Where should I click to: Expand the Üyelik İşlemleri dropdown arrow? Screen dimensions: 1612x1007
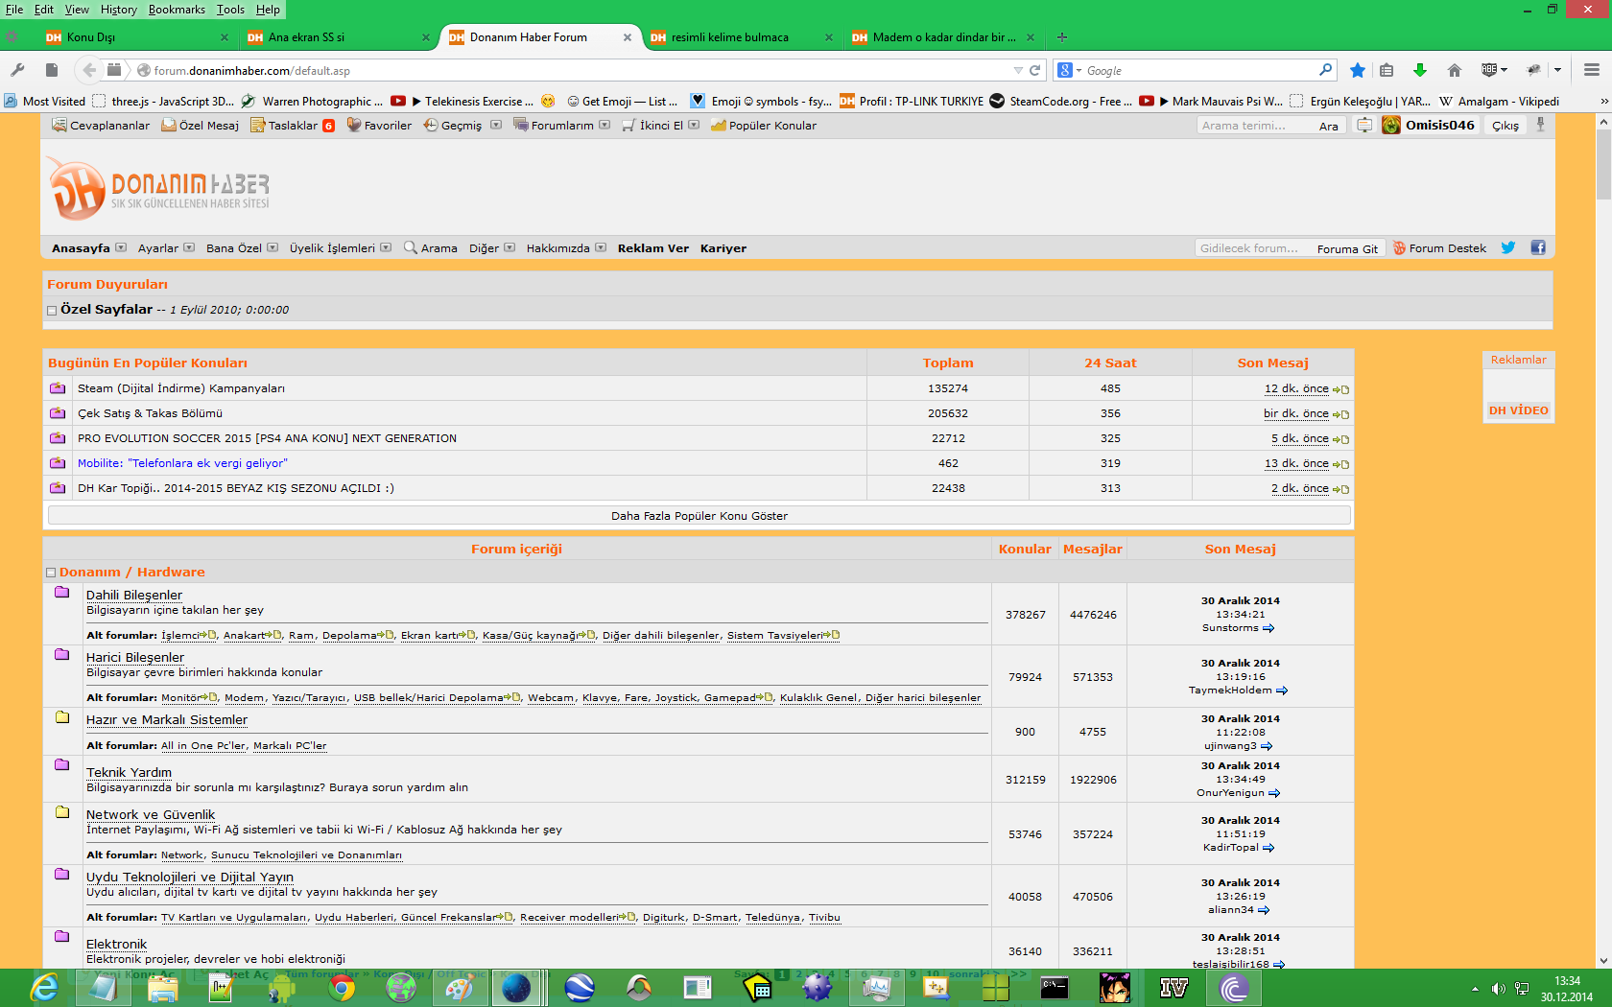point(386,247)
